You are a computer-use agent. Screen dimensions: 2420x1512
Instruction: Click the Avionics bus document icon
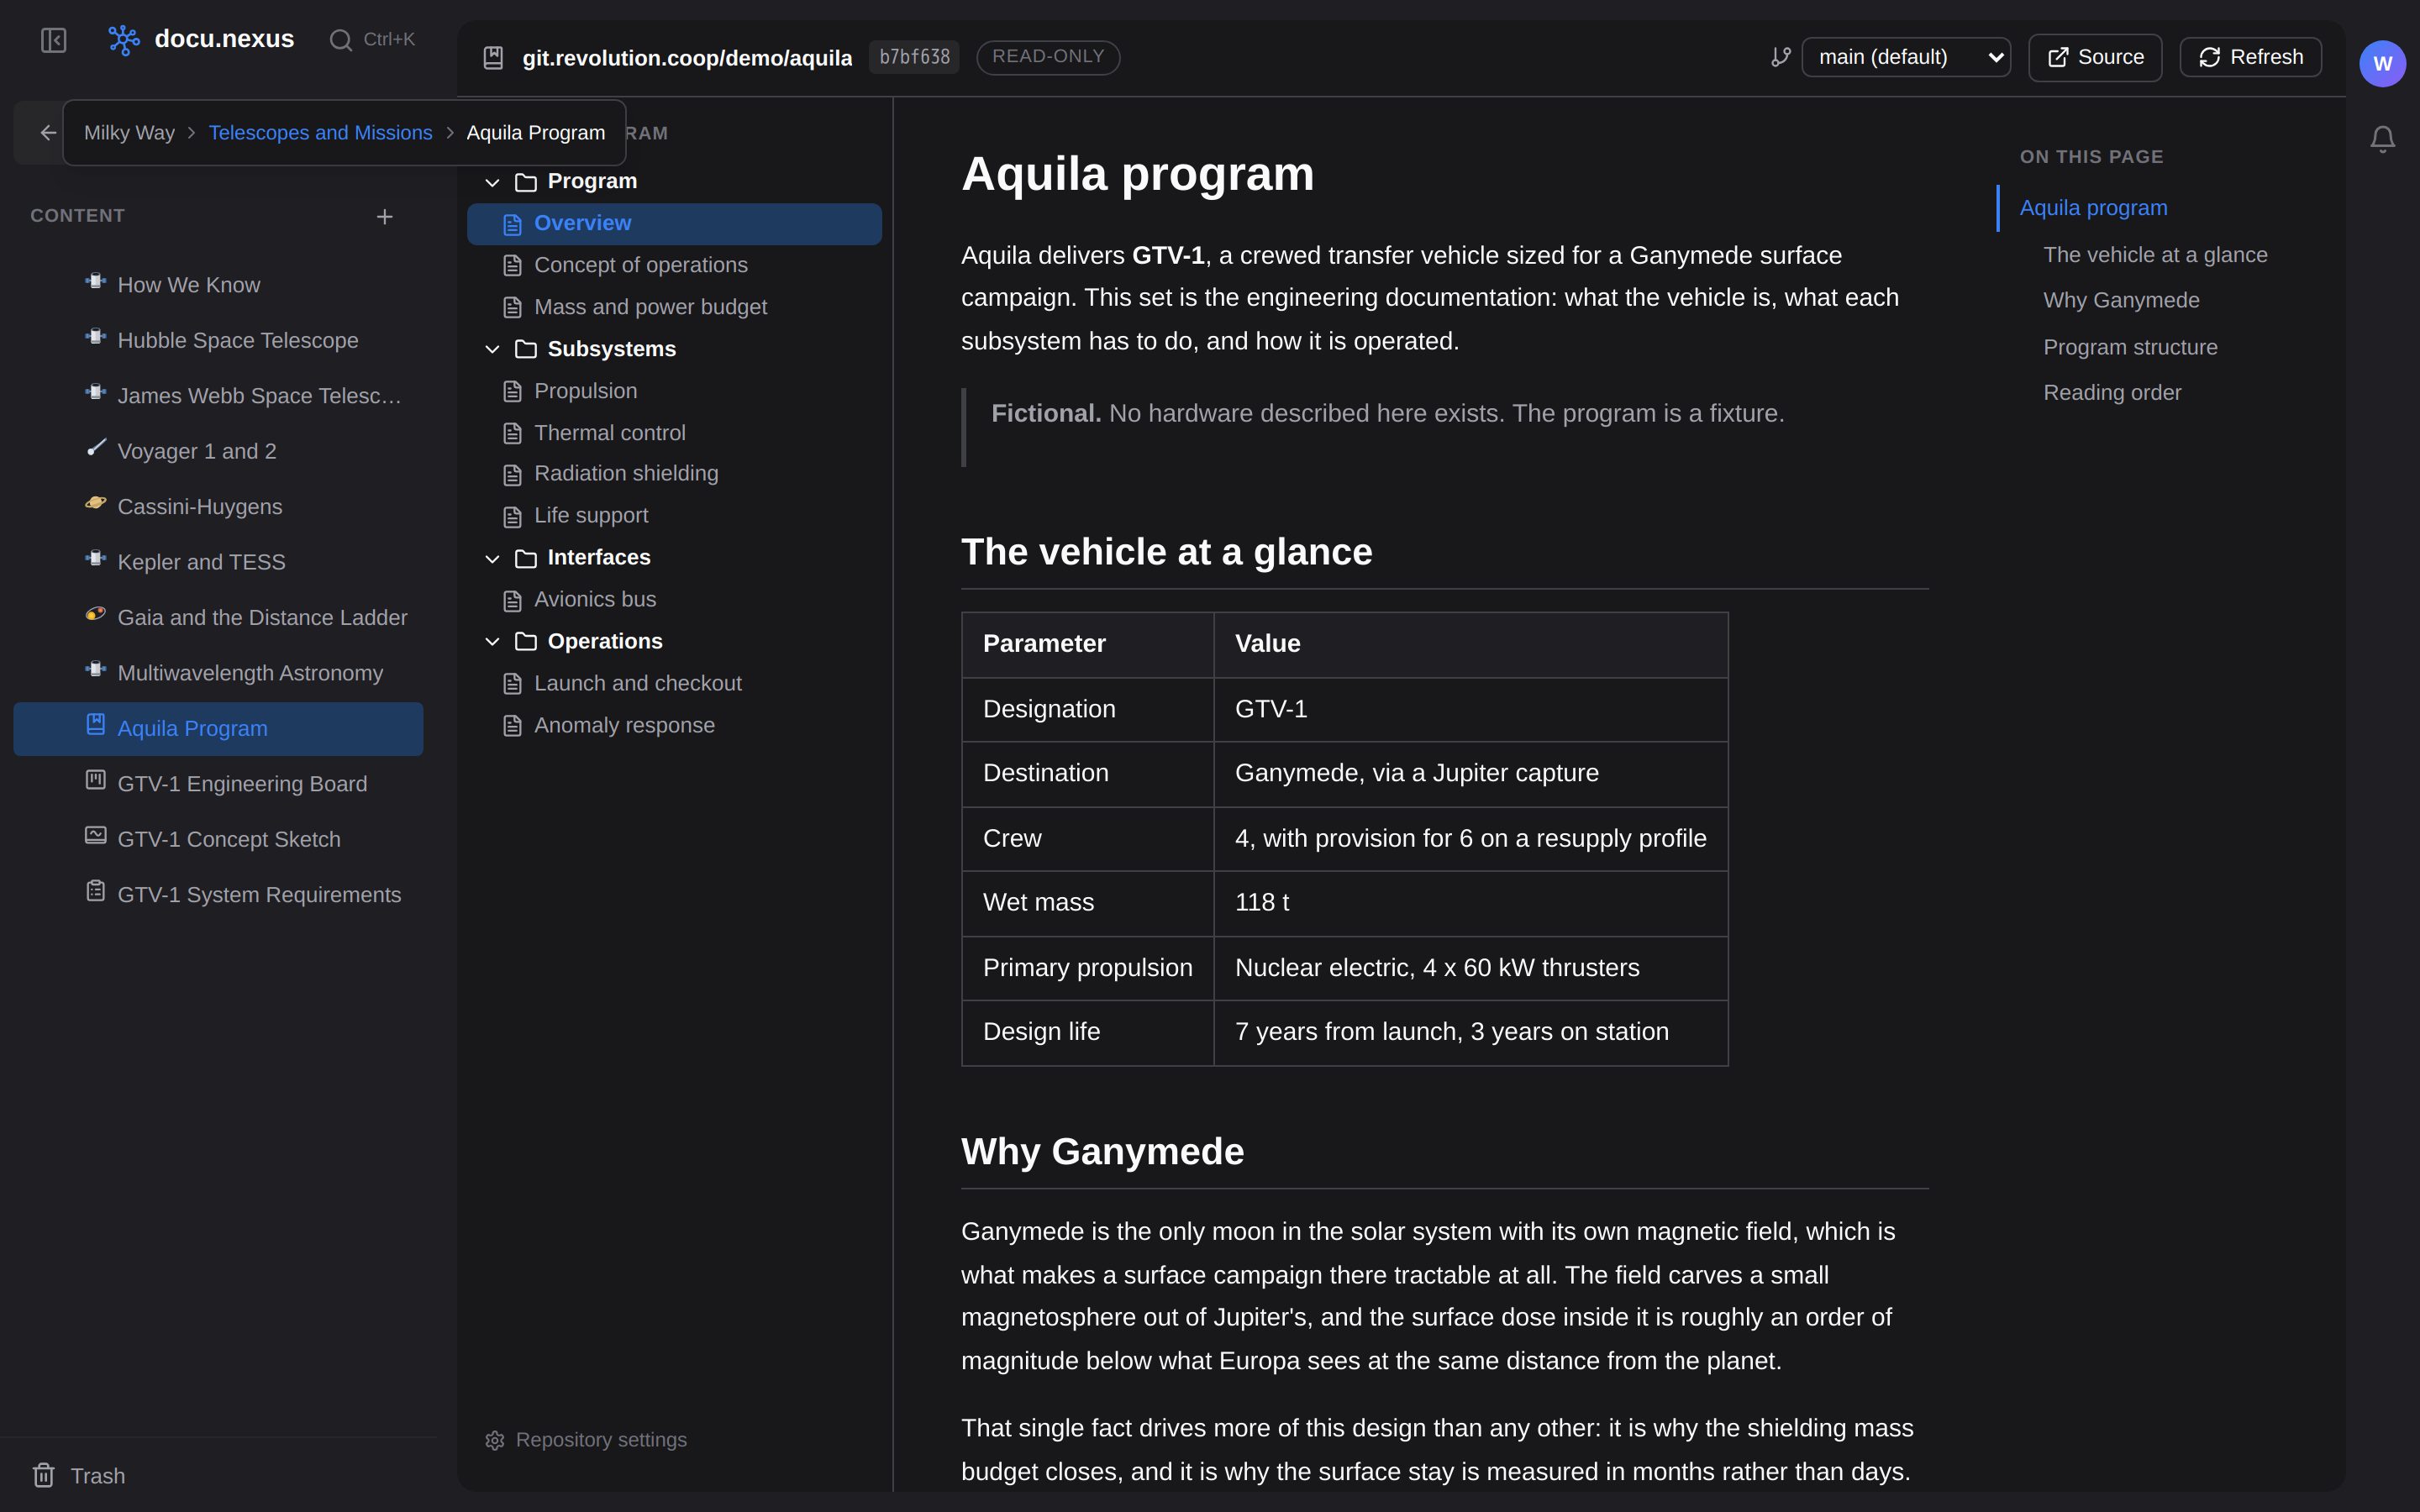coord(513,601)
